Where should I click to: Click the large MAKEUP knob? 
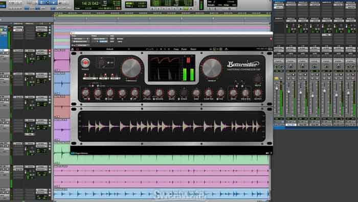tap(212, 68)
